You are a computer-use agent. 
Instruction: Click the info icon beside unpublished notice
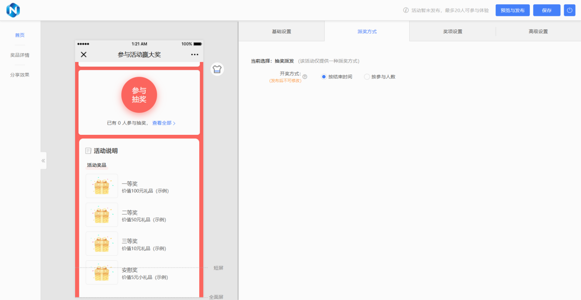[x=406, y=11]
